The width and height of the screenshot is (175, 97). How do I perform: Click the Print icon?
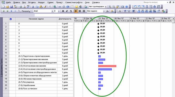coord(20,7)
